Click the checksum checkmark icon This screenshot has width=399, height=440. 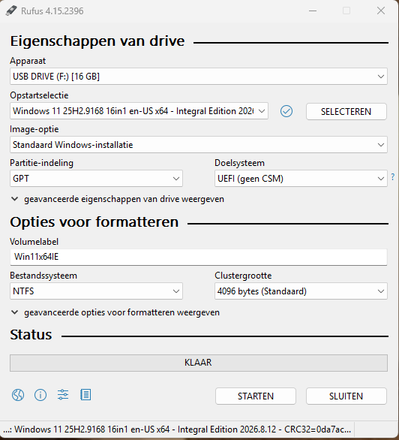[286, 111]
